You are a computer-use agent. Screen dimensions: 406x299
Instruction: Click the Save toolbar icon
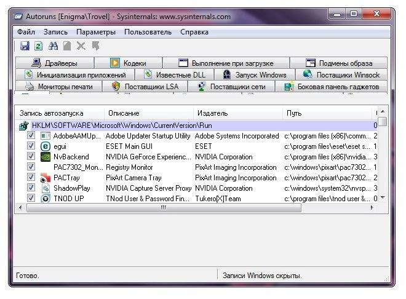coord(25,46)
